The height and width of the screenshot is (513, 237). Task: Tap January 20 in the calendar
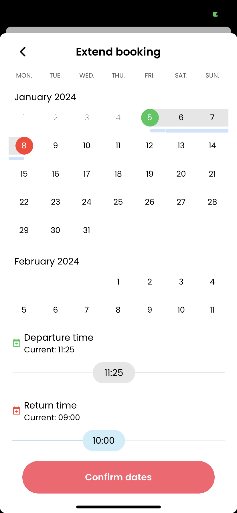181,174
